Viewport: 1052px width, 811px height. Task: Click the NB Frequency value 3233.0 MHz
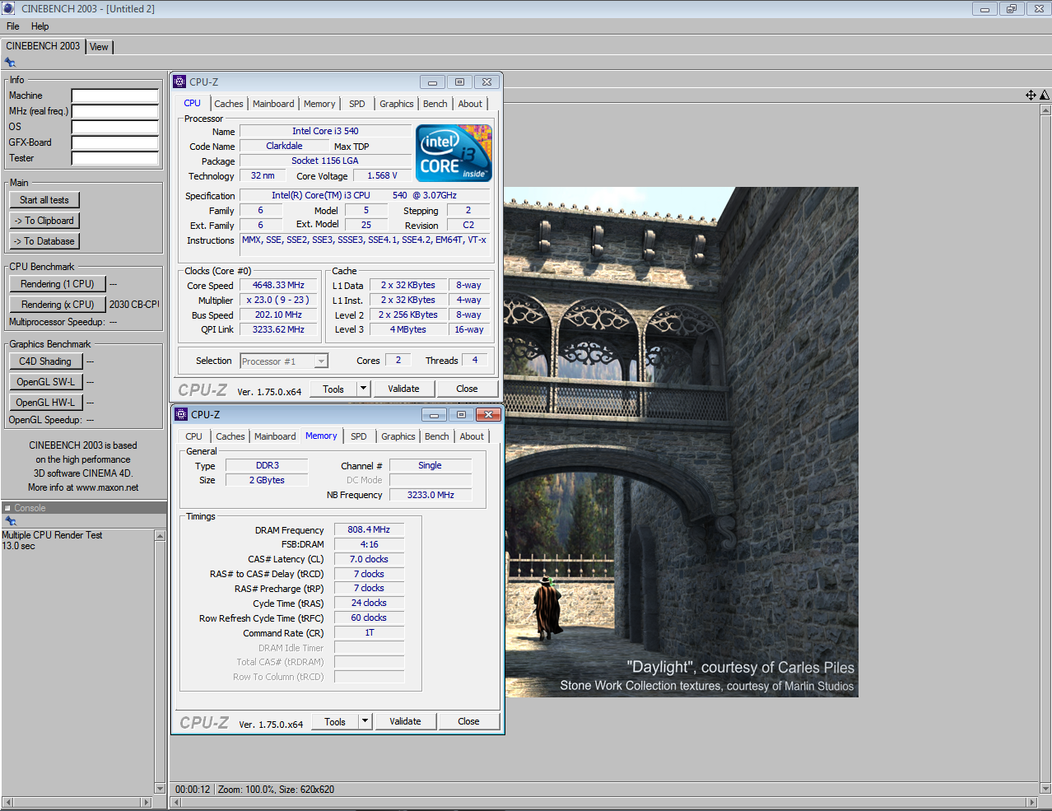tap(431, 495)
